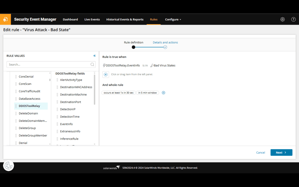Click the plus icon to add a rule condition
Viewport: 299px width, 187px height.
(x=106, y=75)
